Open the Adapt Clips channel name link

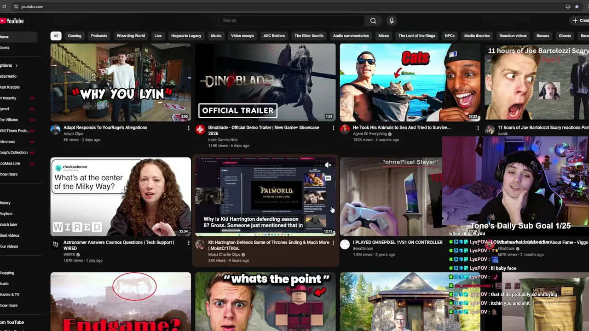pyautogui.click(x=73, y=134)
